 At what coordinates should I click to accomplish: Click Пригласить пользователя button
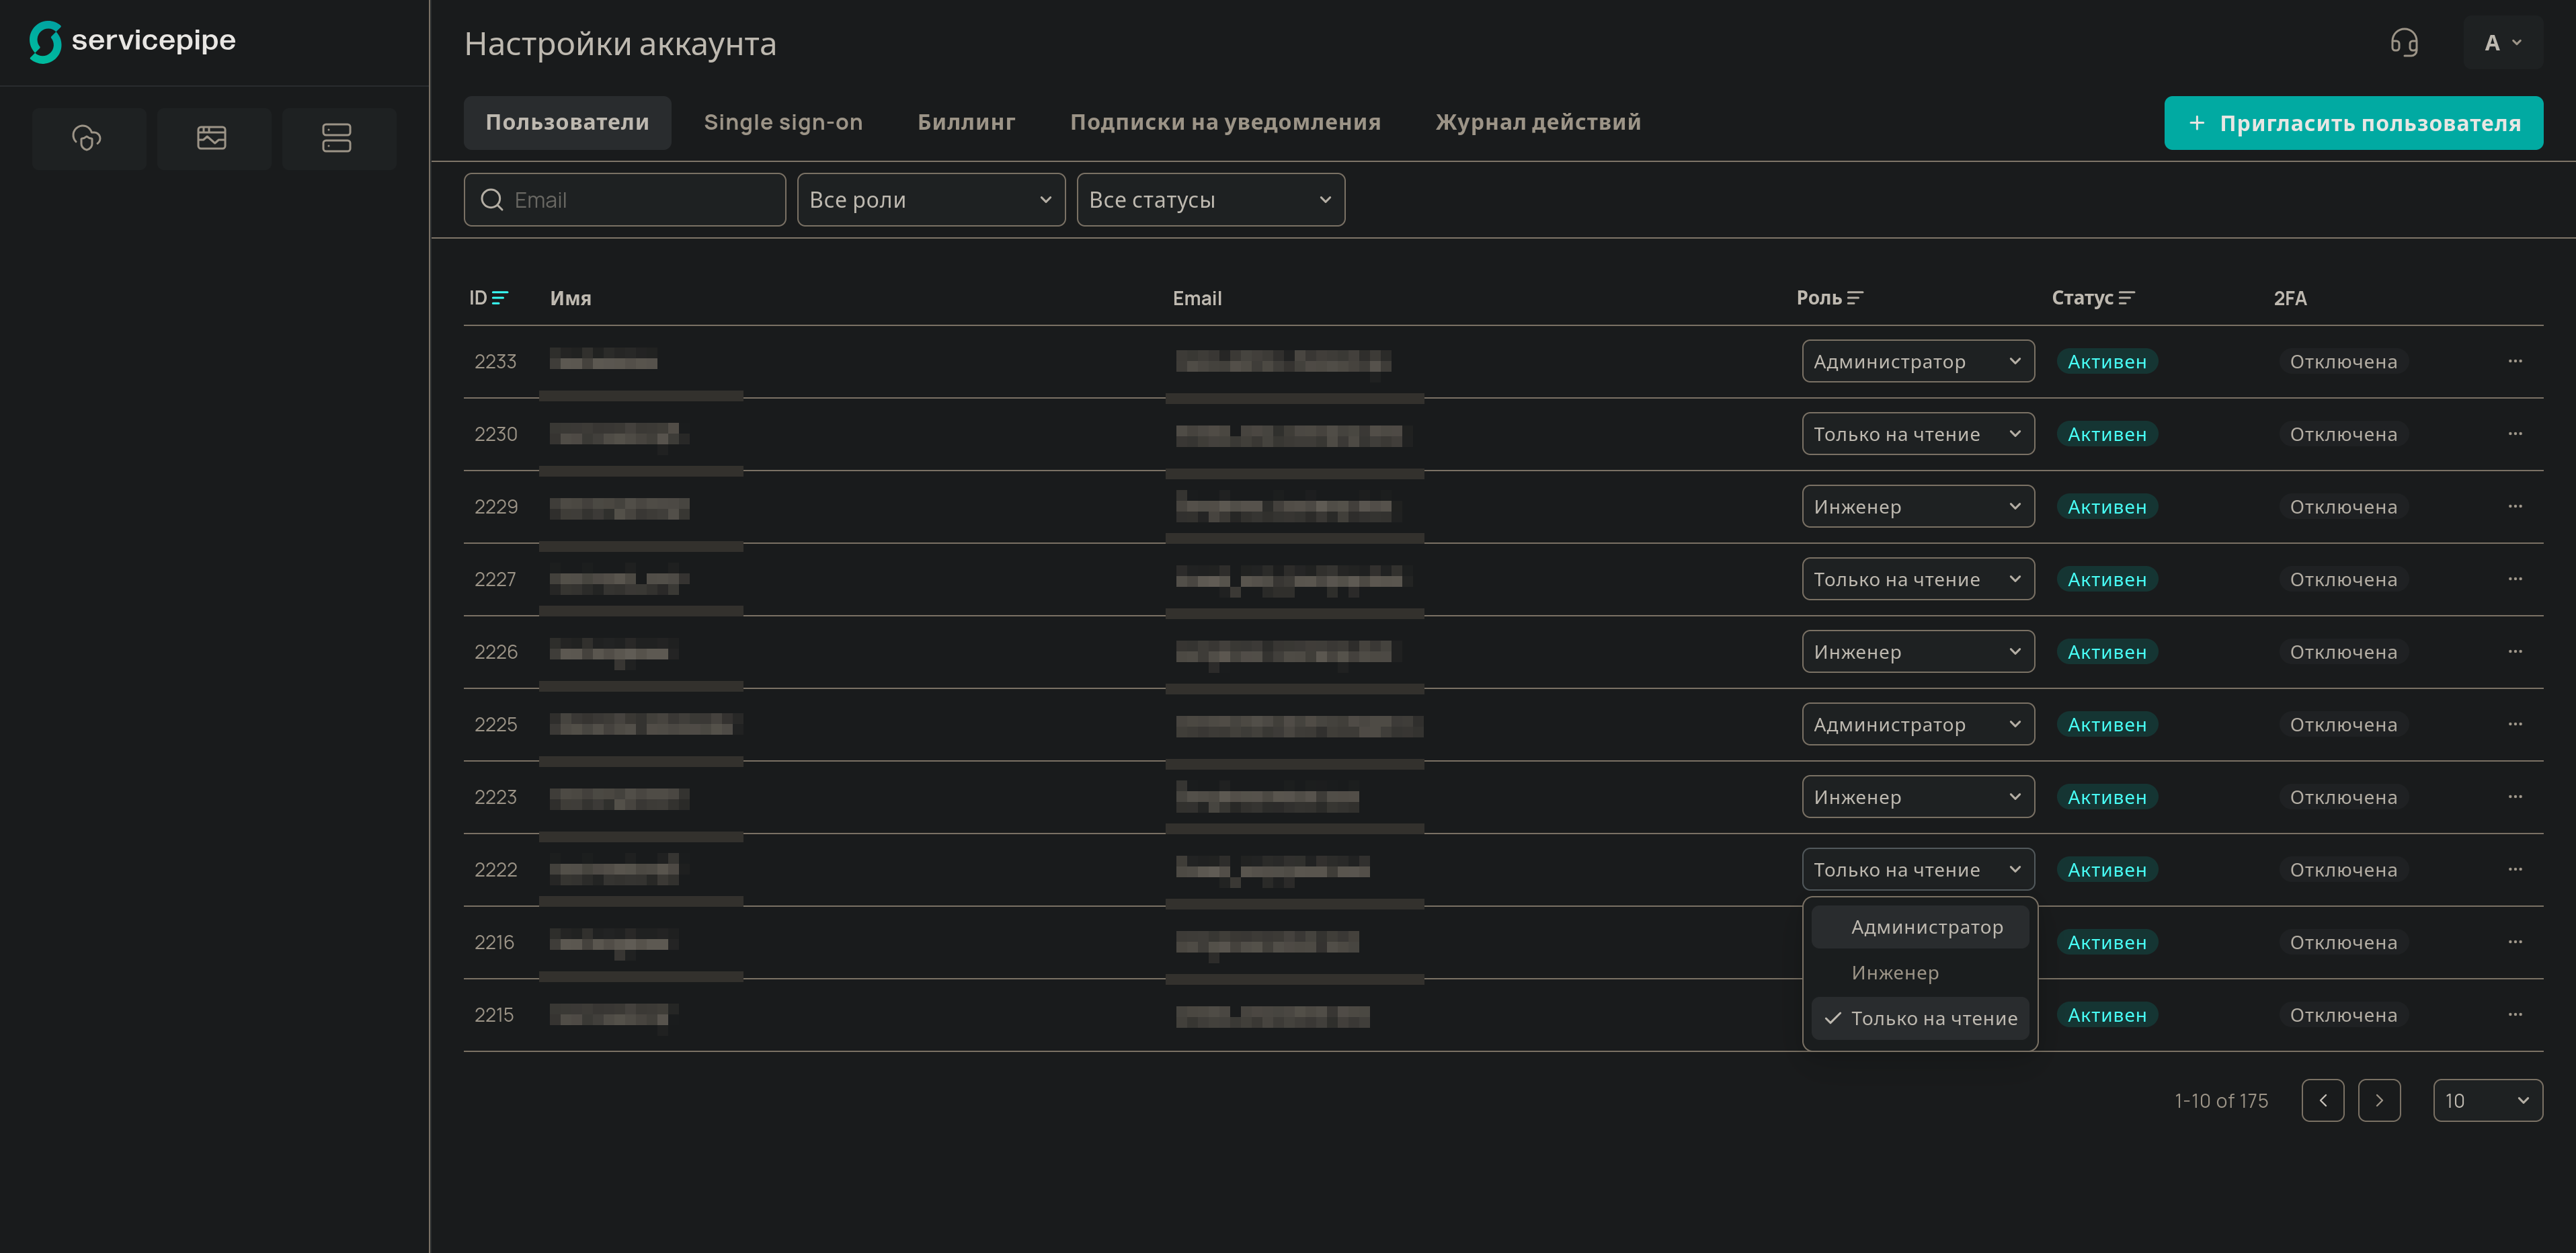click(x=2353, y=123)
